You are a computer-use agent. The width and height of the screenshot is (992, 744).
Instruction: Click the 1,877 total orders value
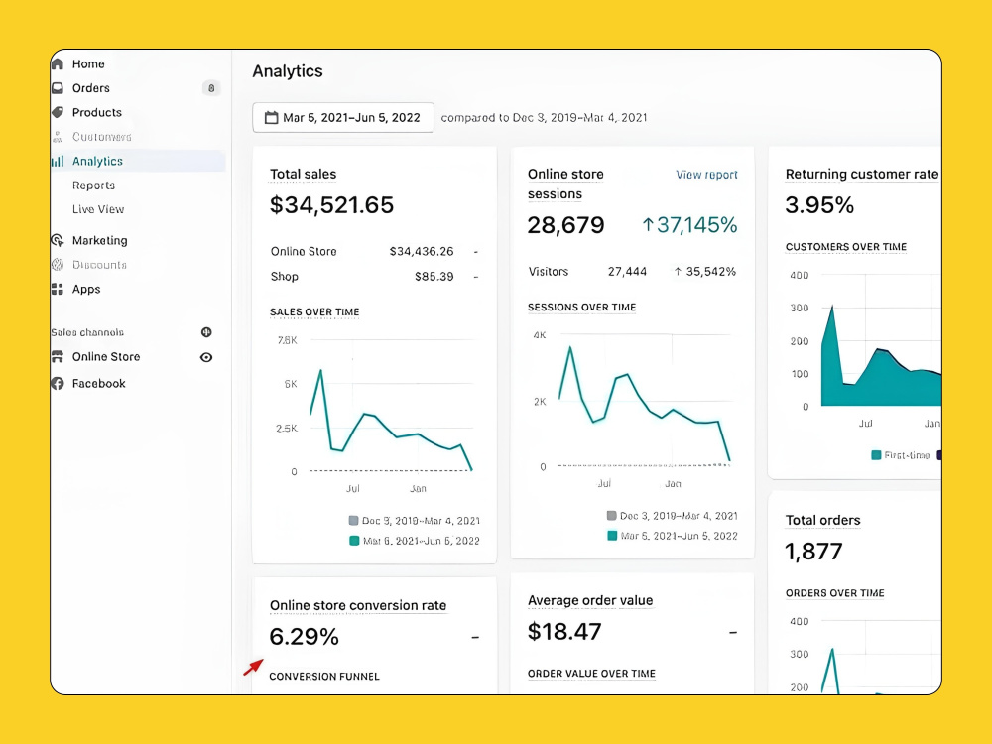tap(813, 552)
